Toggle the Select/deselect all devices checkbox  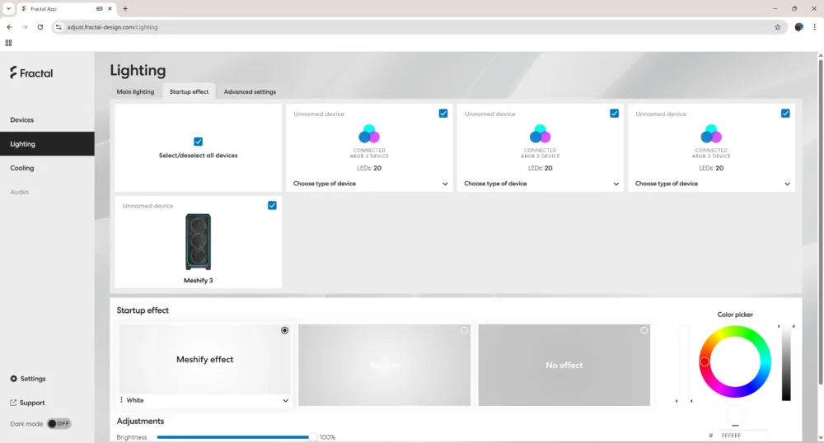coord(198,141)
